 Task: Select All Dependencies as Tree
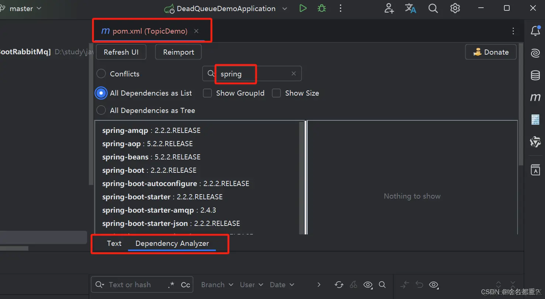(101, 110)
